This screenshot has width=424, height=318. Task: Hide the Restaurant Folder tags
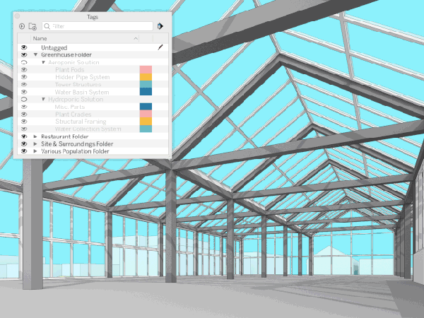23,136
